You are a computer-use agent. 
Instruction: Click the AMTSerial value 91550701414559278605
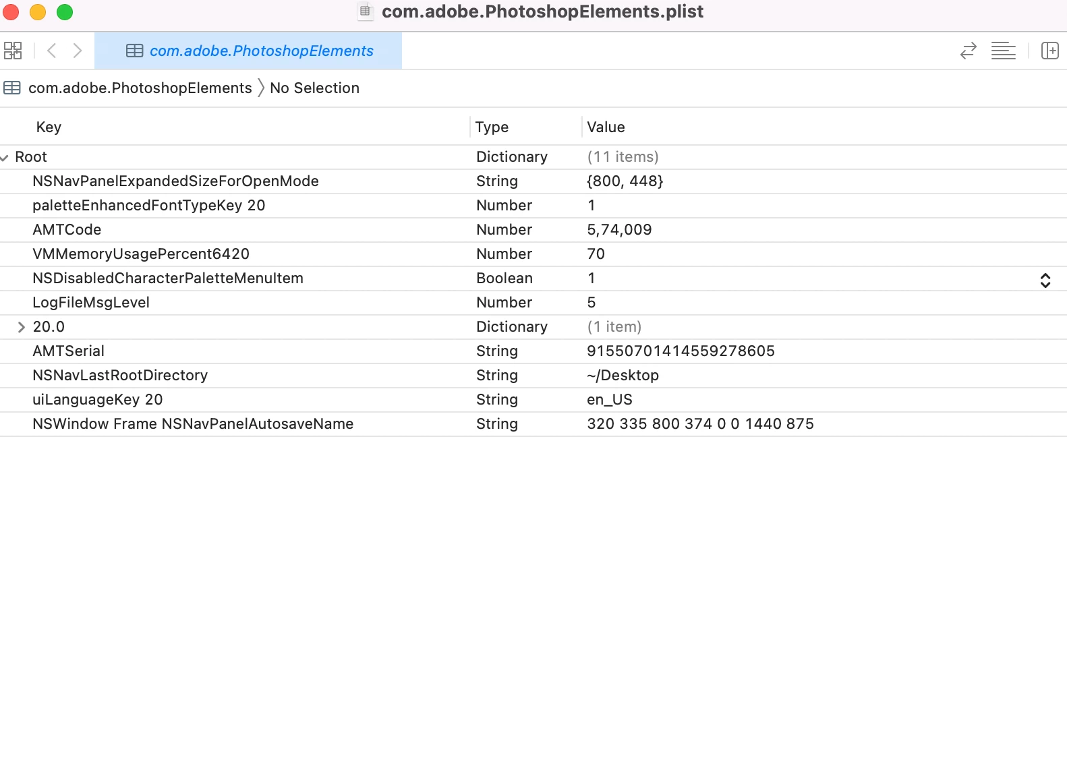681,351
